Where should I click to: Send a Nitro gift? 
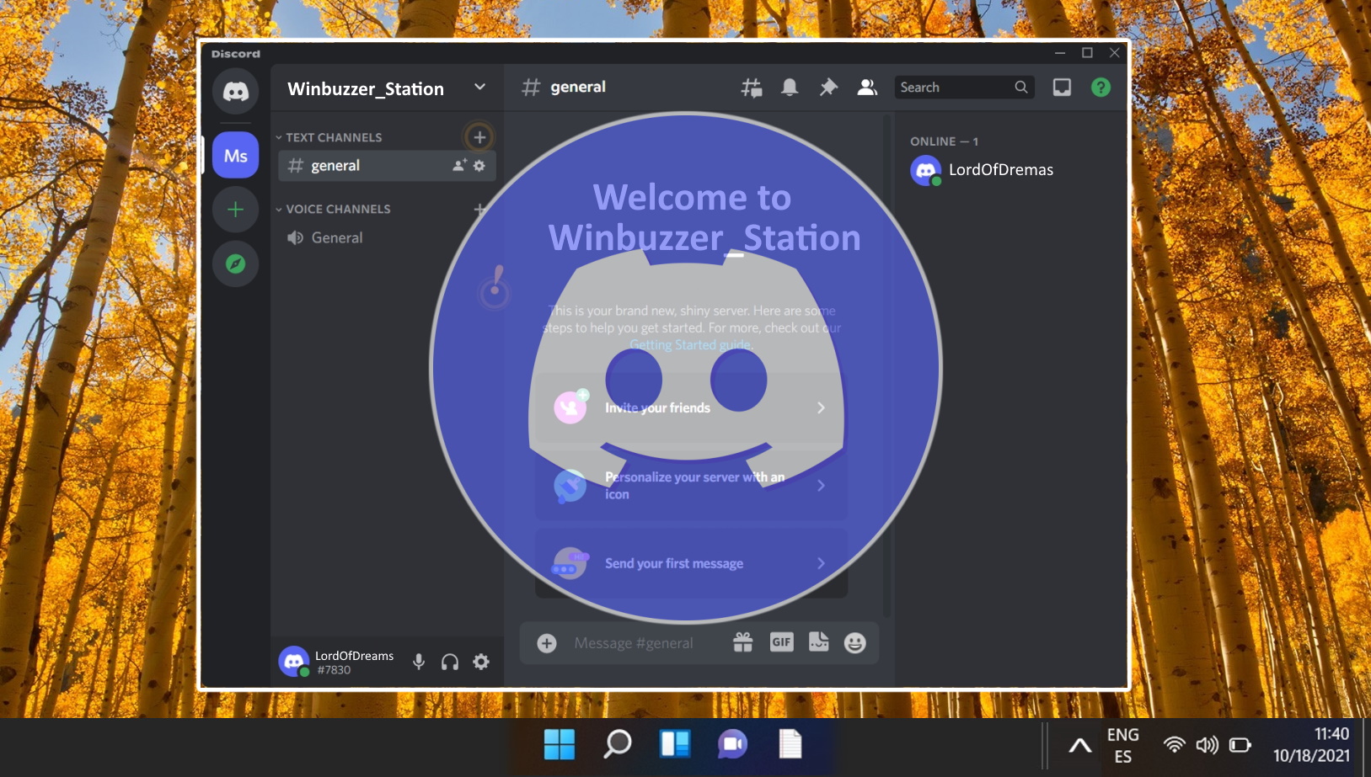[x=743, y=643]
